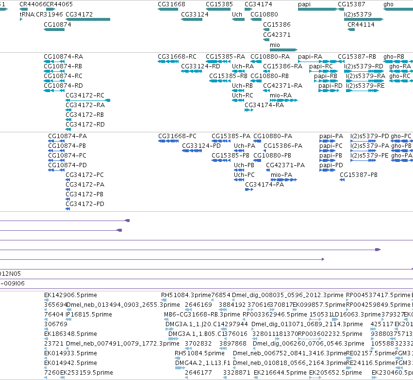Screen dimensions: 413x380
Task: Select the Uch gene label
Action: point(237,15)
